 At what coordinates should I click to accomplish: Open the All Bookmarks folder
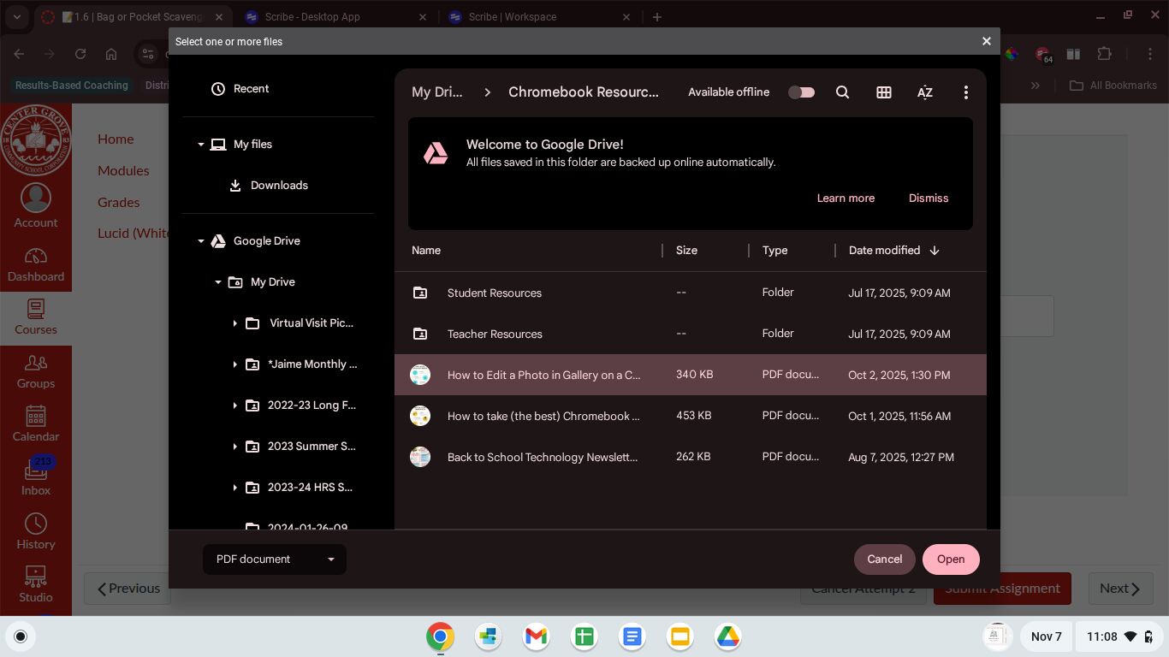tap(1113, 86)
